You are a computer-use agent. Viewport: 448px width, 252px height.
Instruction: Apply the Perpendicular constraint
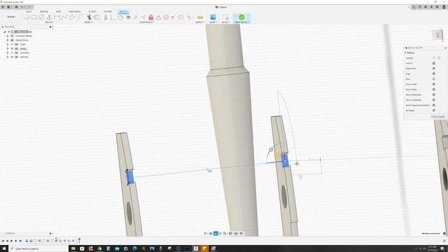(143, 17)
